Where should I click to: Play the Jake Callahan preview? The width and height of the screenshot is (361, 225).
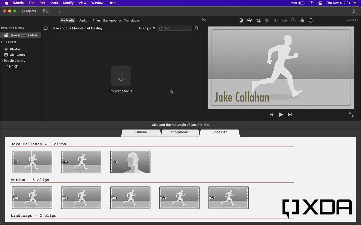pyautogui.click(x=281, y=114)
